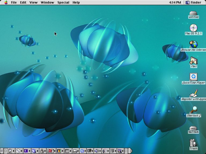Open popup arrow beside QuickTime strip icon

[x=85, y=151]
